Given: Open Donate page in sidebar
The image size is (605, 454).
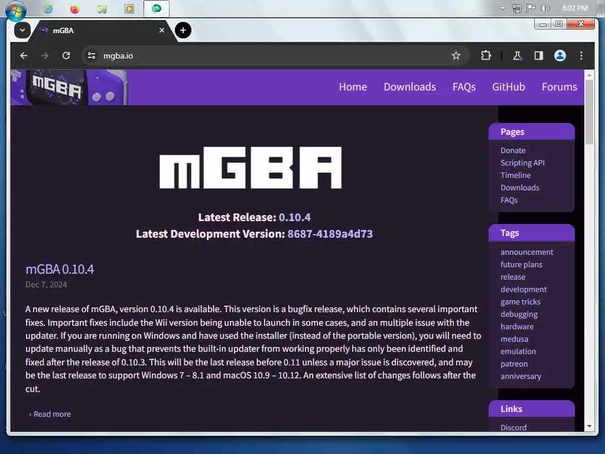Looking at the screenshot, I should tap(513, 151).
